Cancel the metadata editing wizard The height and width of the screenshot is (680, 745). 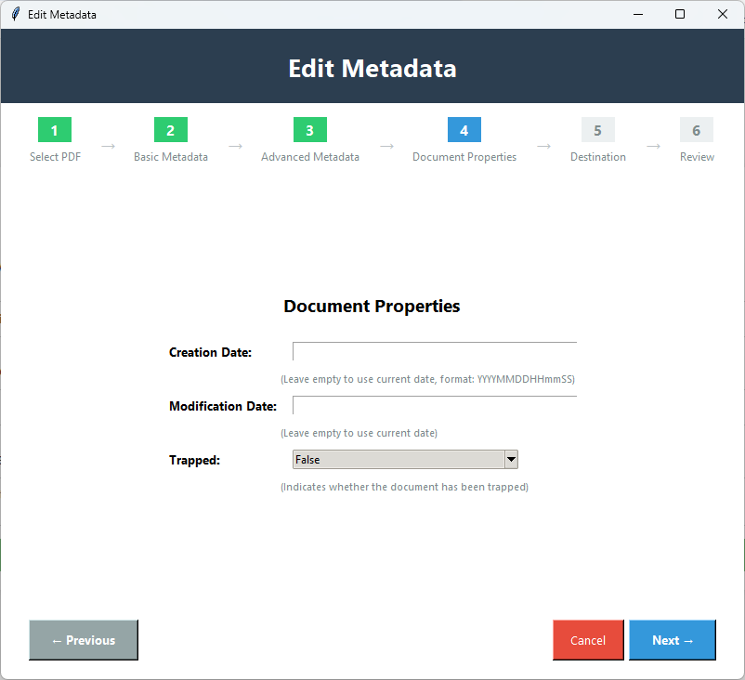pos(587,640)
